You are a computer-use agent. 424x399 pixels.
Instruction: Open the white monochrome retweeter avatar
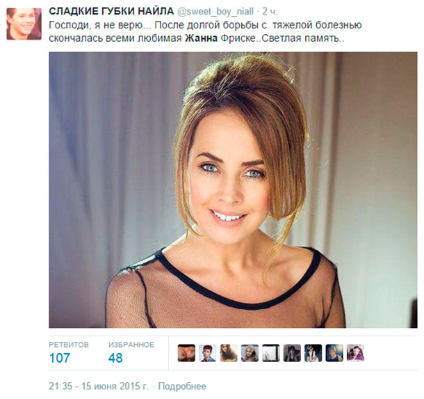click(x=271, y=353)
